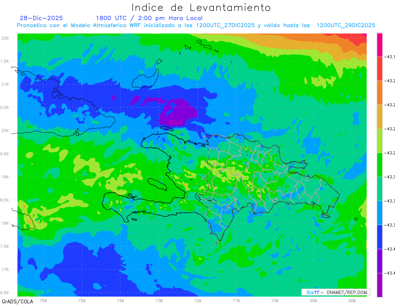This screenshot has width=395, height=305.
Task: Pick the red swatch in the color scale
Action: 380,69
